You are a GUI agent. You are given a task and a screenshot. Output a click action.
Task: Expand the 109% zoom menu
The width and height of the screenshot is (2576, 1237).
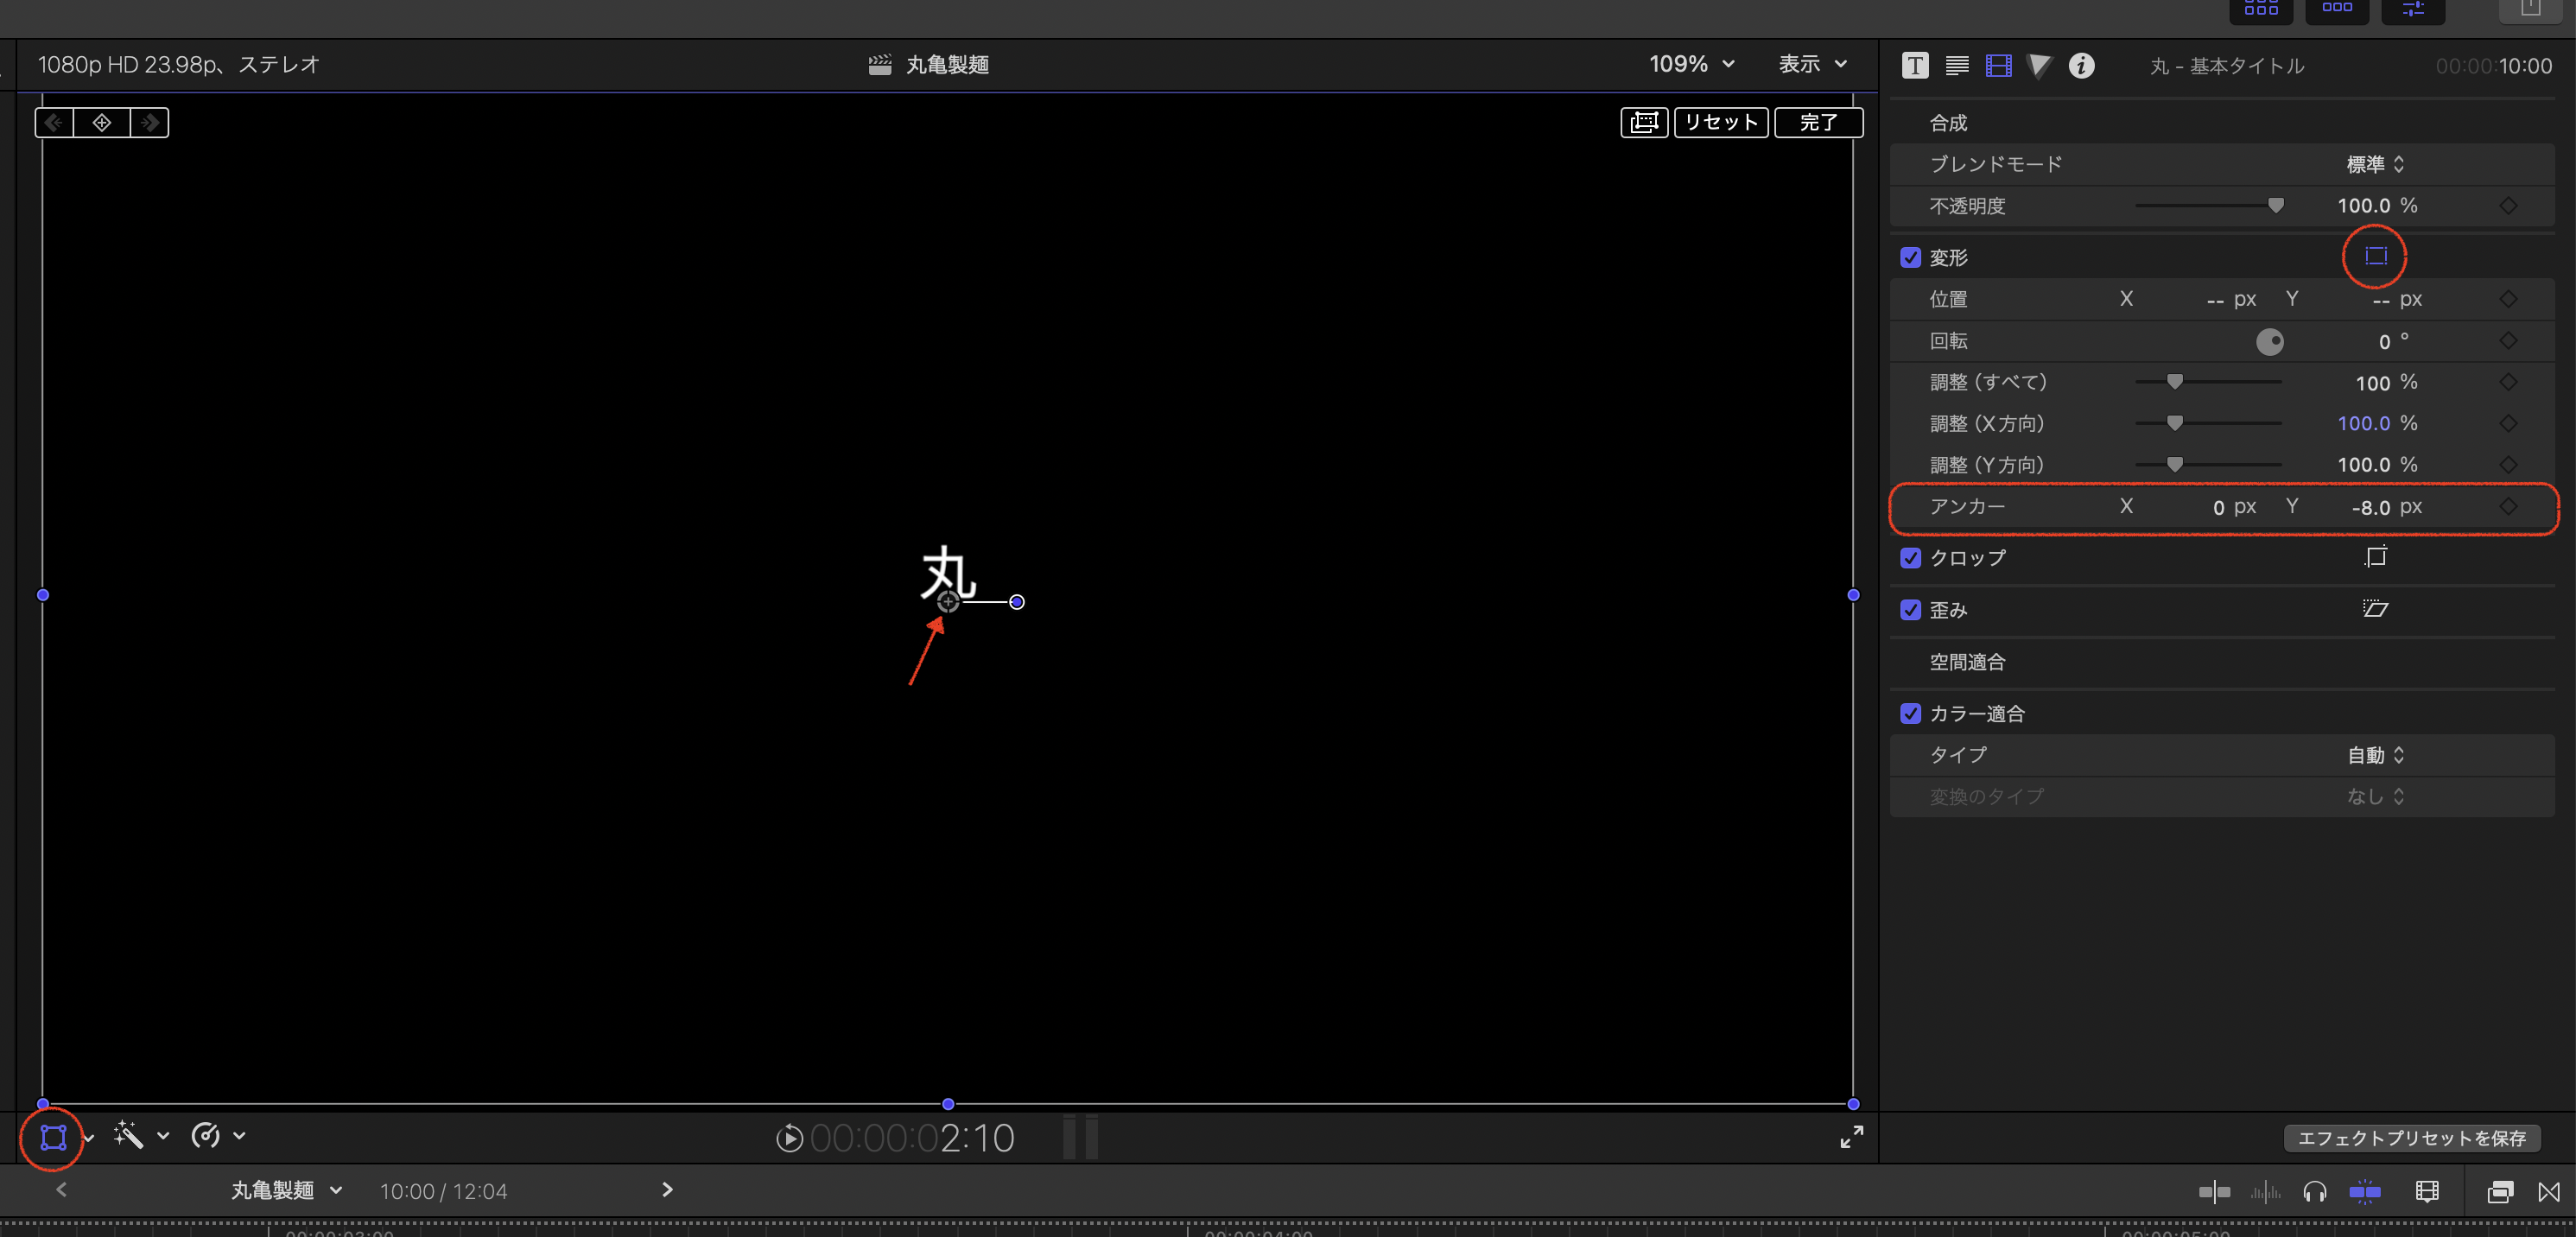click(1691, 64)
